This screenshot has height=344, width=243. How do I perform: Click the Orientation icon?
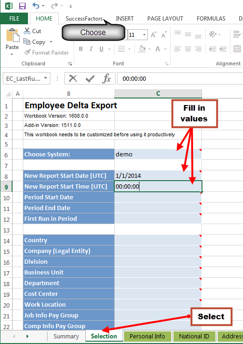213,35
